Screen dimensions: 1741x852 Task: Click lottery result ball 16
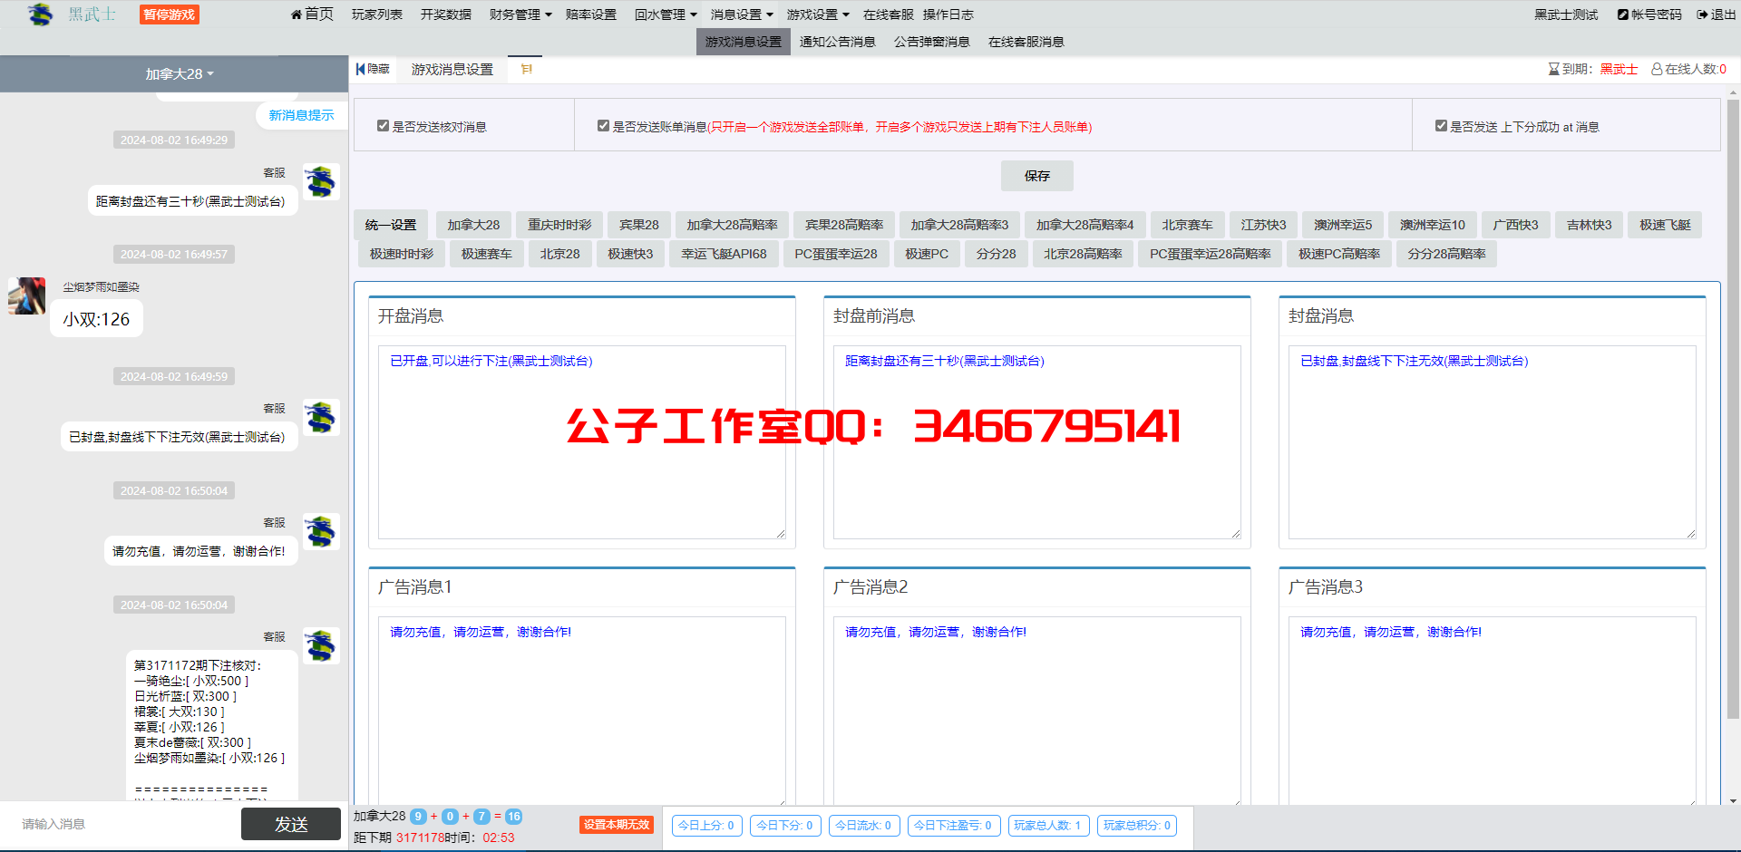click(x=513, y=817)
